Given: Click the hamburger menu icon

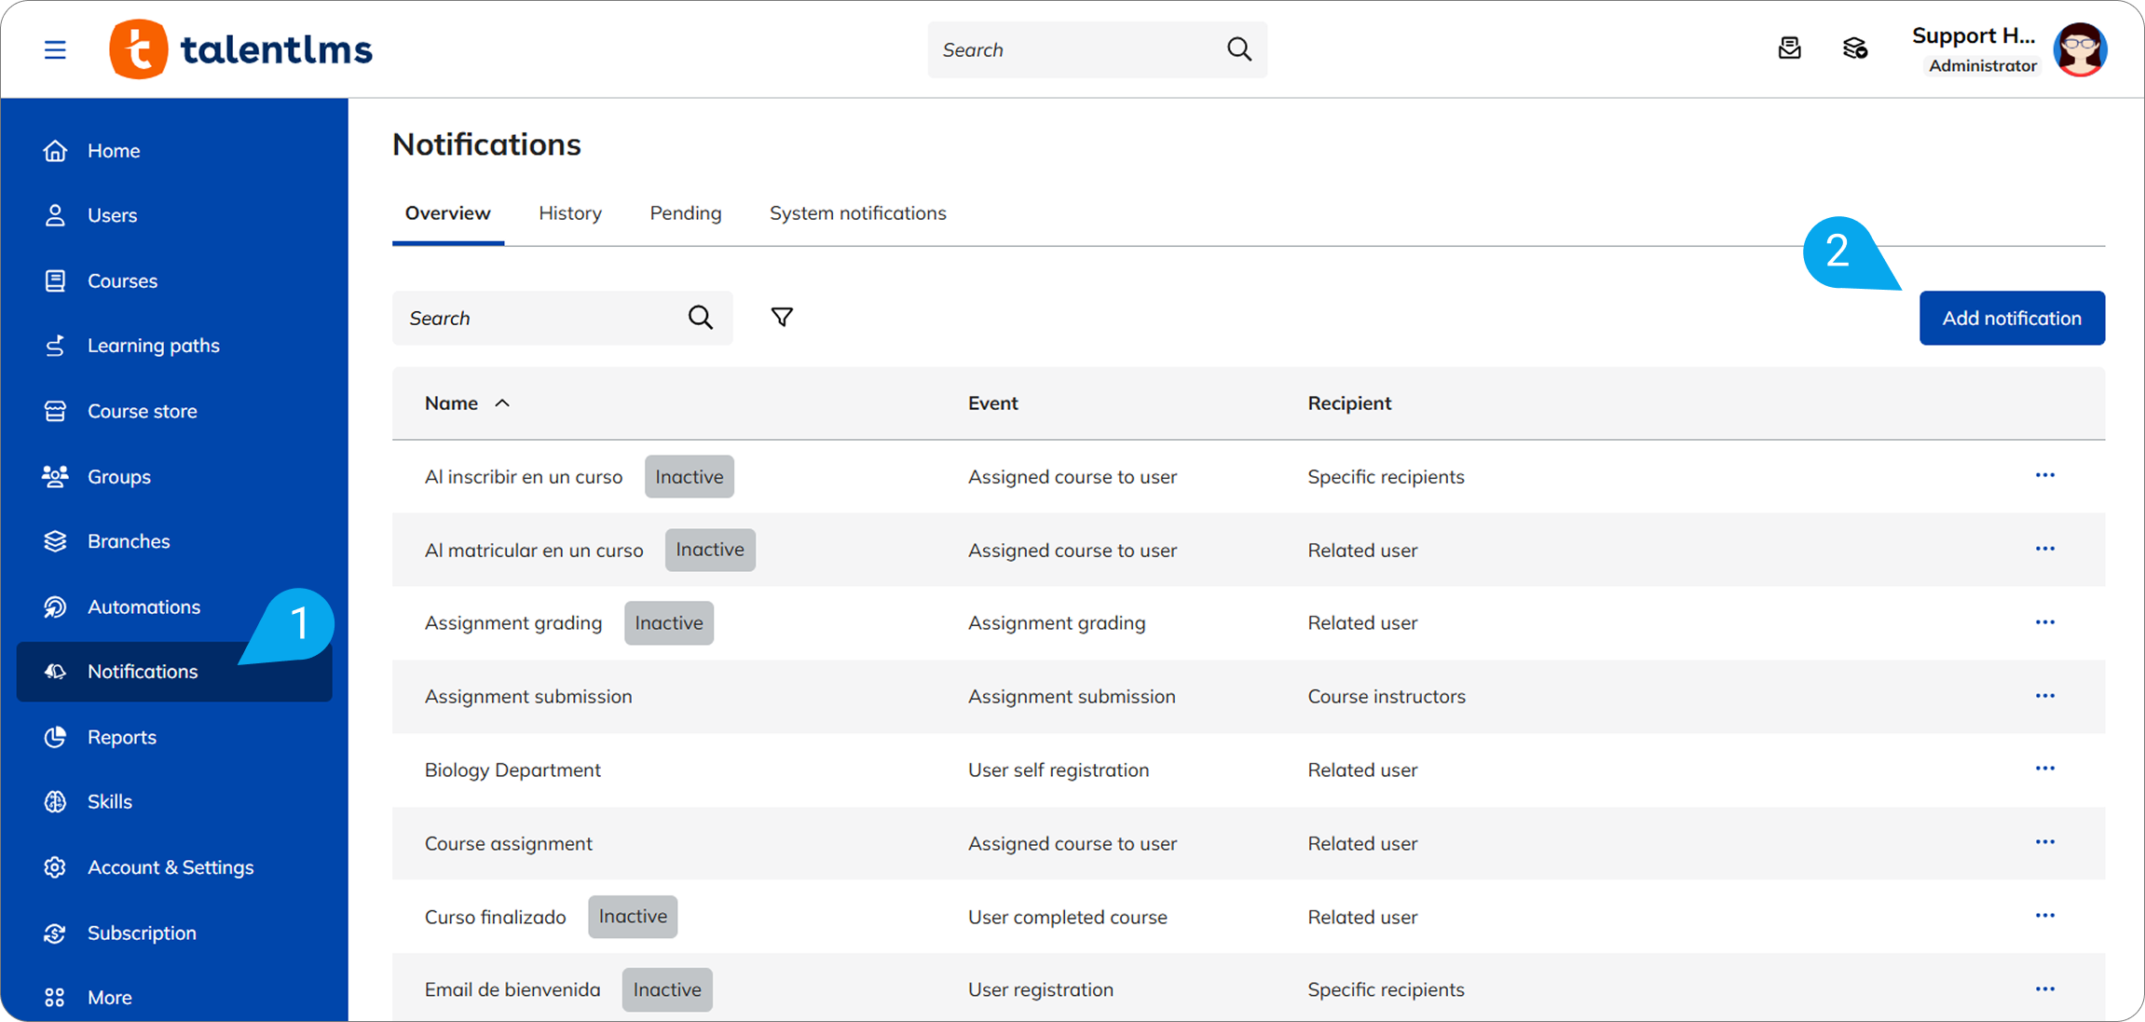Looking at the screenshot, I should tap(55, 49).
